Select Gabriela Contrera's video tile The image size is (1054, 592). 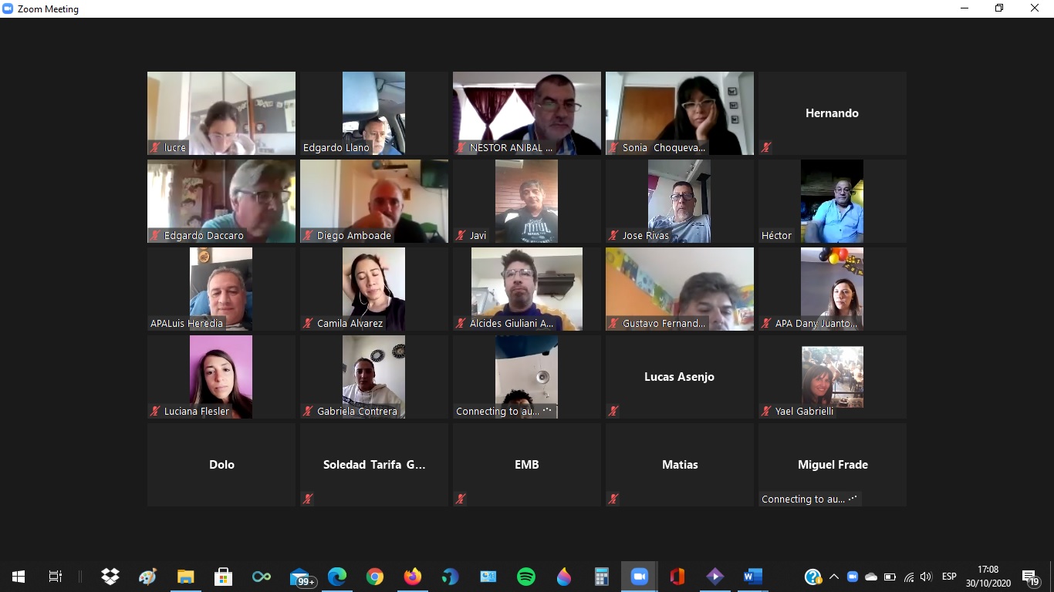pos(374,377)
